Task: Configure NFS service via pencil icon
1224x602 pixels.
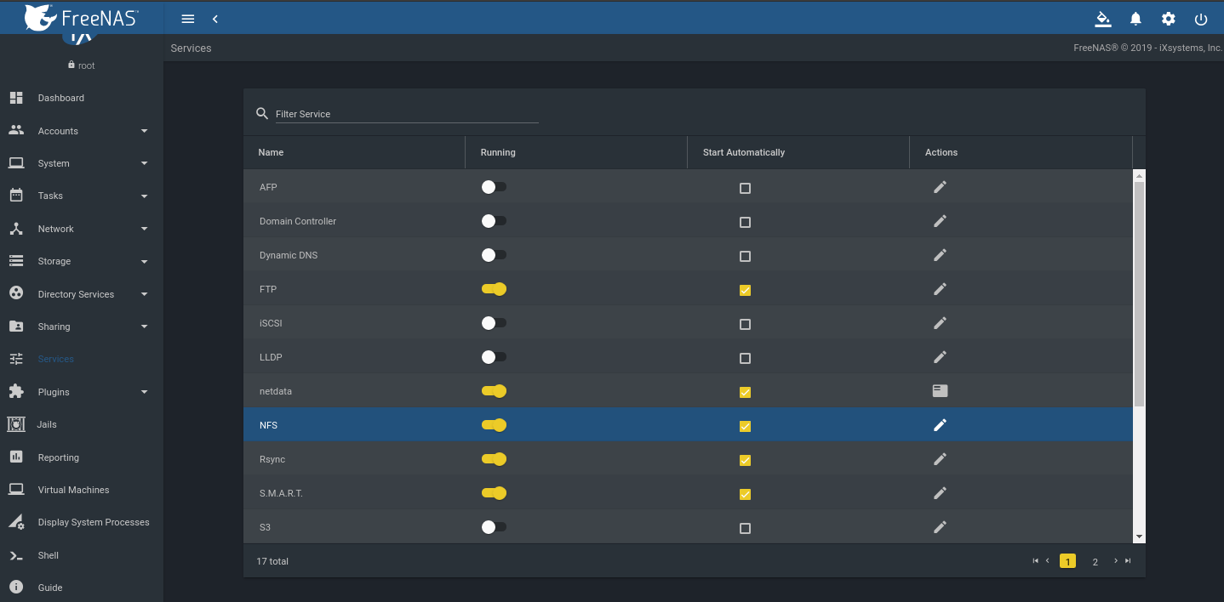Action: tap(940, 425)
